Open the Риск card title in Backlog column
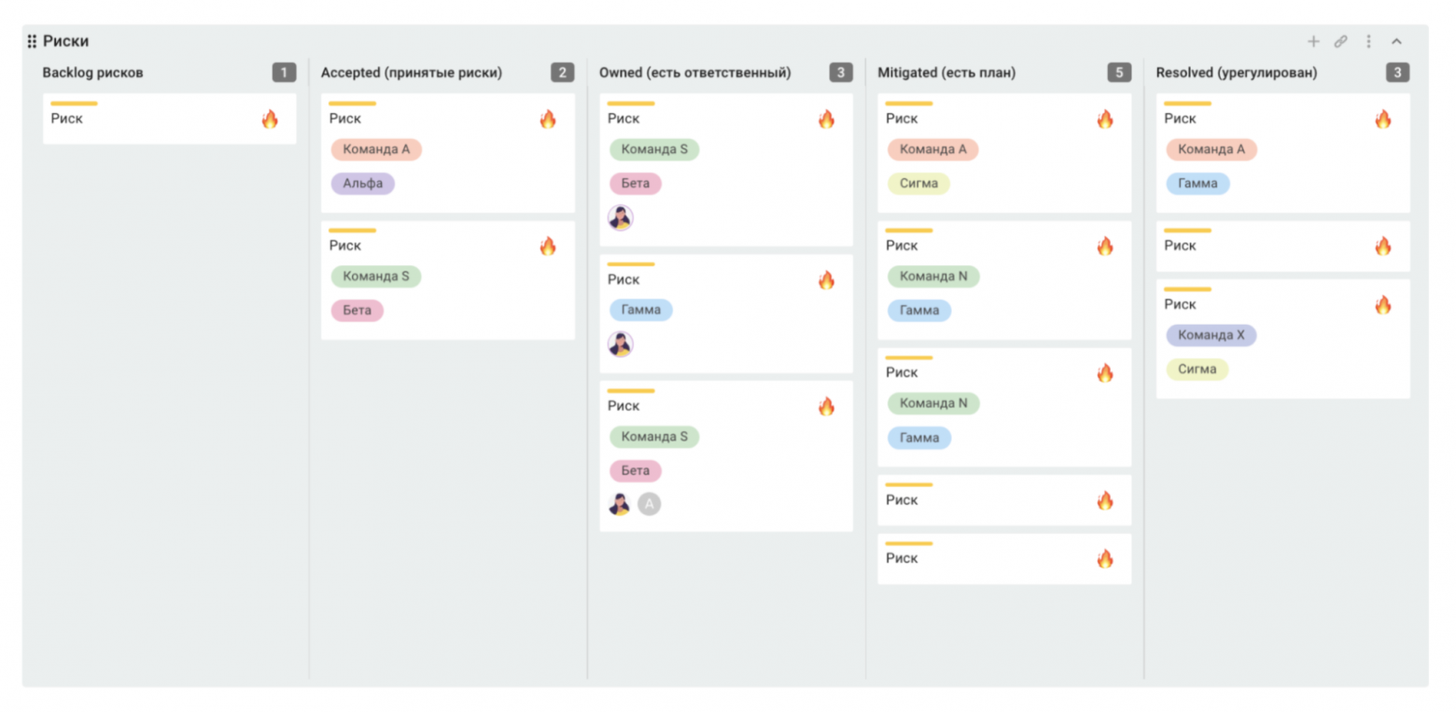Screen dimensions: 1456x713 coord(66,119)
